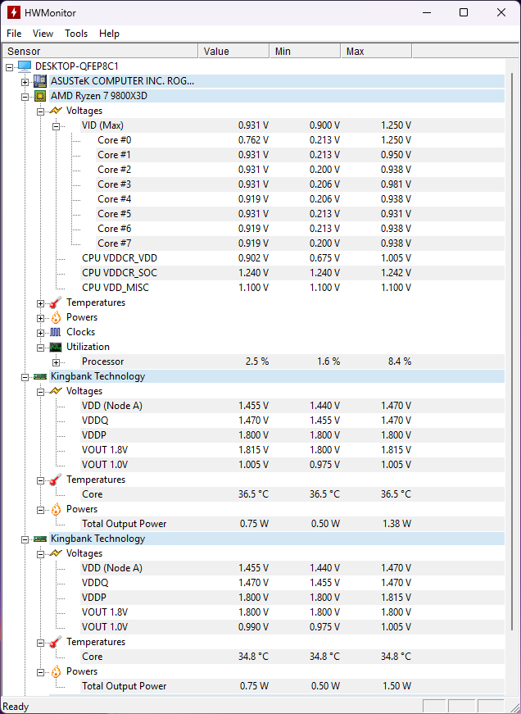Collapse the Utilization branch

pyautogui.click(x=40, y=348)
